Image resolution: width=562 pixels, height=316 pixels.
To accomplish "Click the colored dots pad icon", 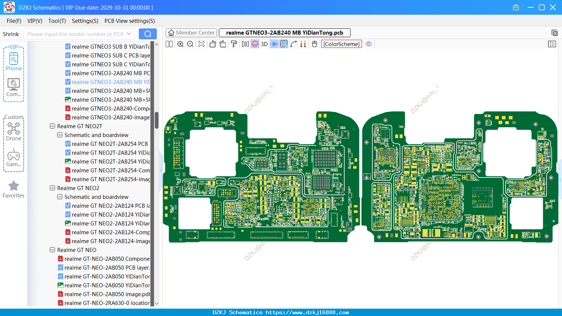I will click(x=303, y=44).
